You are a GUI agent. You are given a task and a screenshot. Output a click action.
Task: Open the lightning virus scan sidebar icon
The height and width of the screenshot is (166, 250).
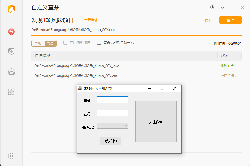tap(11, 32)
